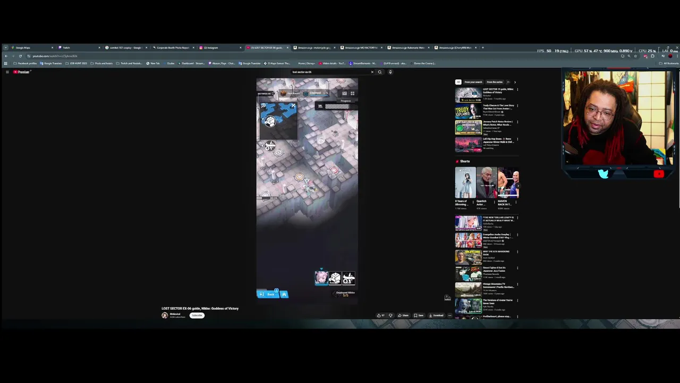Dislike the video with thumbs-down button
Image resolution: width=680 pixels, height=383 pixels.
click(390, 315)
